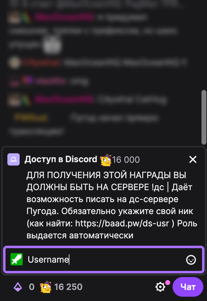207x301 pixels.
Task: Click the 16 250 channel points balance
Action: point(68,287)
